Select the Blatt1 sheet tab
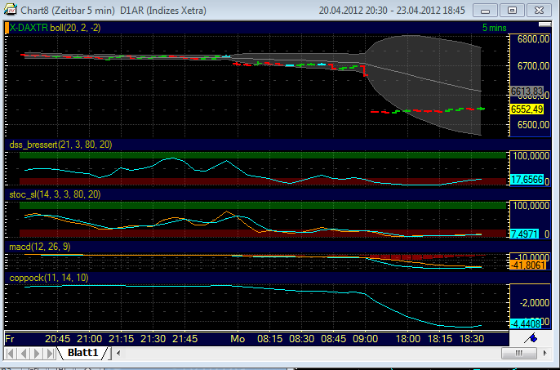This screenshot has height=370, width=560. point(82,353)
